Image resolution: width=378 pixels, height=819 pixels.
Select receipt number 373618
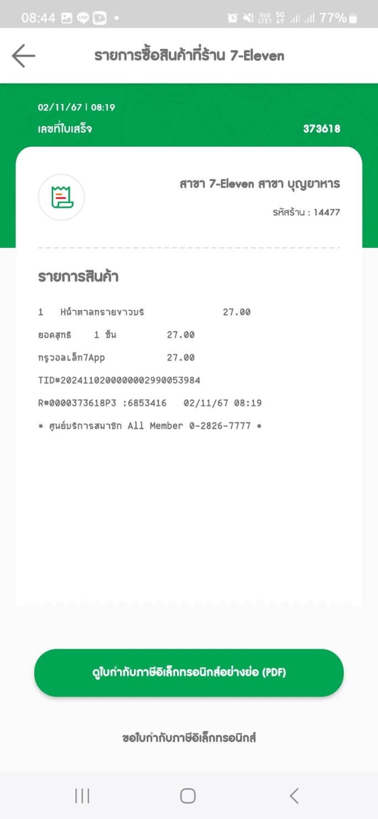point(322,129)
